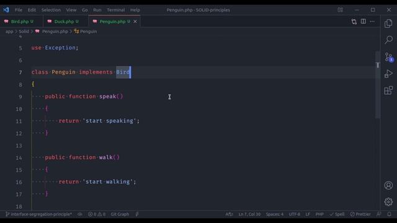Click the Open Changes compare icon
Viewport: 397px width, 223px height.
[x=354, y=22]
